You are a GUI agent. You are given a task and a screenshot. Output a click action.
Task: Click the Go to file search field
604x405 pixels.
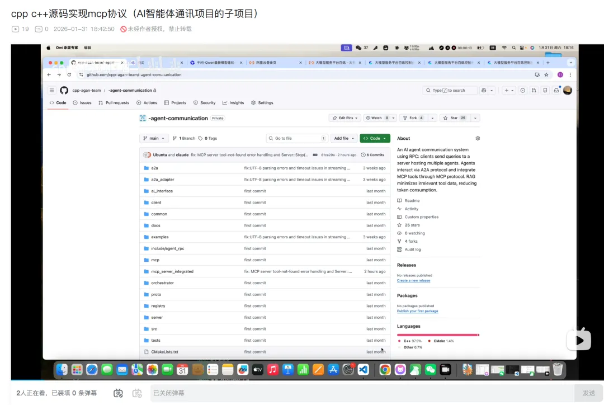(296, 138)
